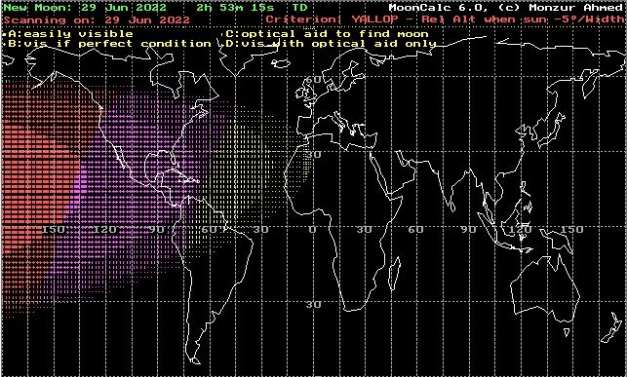Viewport: 627px width, 377px height.
Task: Select legend item A: easily visible
Action: point(68,34)
